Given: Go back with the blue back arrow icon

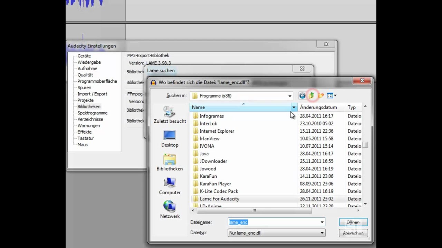Looking at the screenshot, I should point(302,96).
